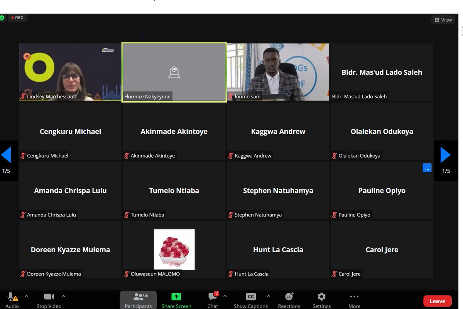Open Settings gear in meeting toolbar
Image resolution: width=463 pixels, height=309 pixels.
pos(321,296)
